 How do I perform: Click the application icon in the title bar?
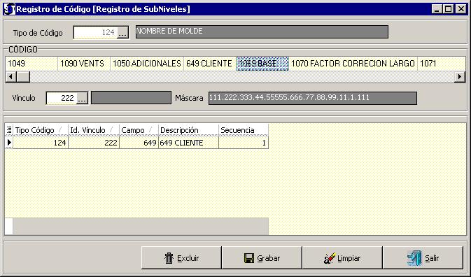(9, 9)
